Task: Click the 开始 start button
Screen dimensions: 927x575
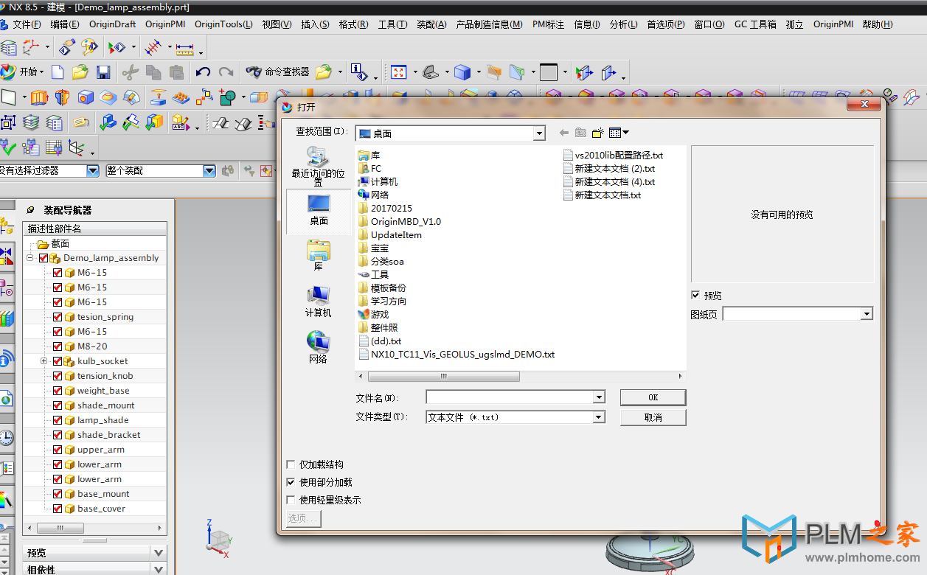Action: pos(22,72)
